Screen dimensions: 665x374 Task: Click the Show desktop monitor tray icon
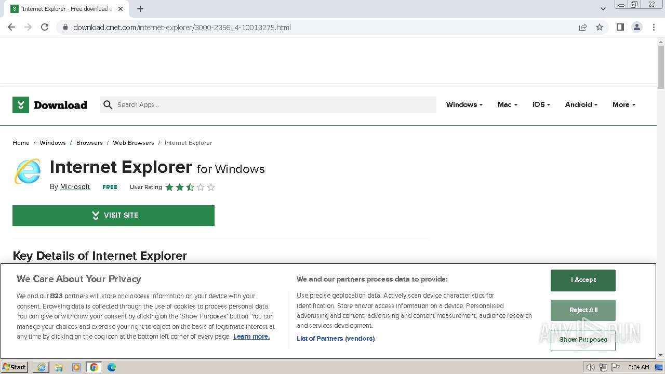659,367
